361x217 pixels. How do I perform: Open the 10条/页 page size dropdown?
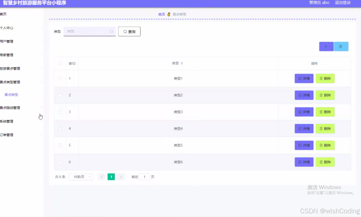(81, 177)
